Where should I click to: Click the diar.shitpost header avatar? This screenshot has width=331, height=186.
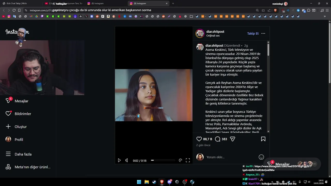click(x=200, y=33)
